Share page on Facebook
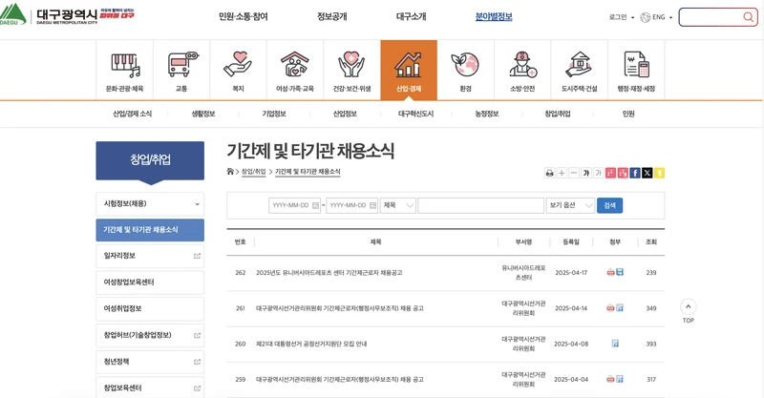Screen dimensions: 764x398 635,173
